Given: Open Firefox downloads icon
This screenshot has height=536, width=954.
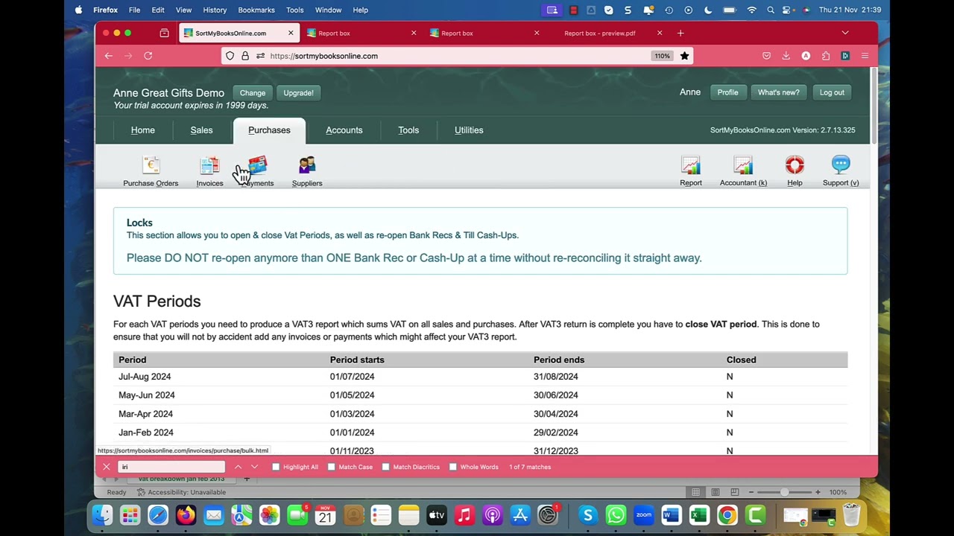Looking at the screenshot, I should (786, 56).
